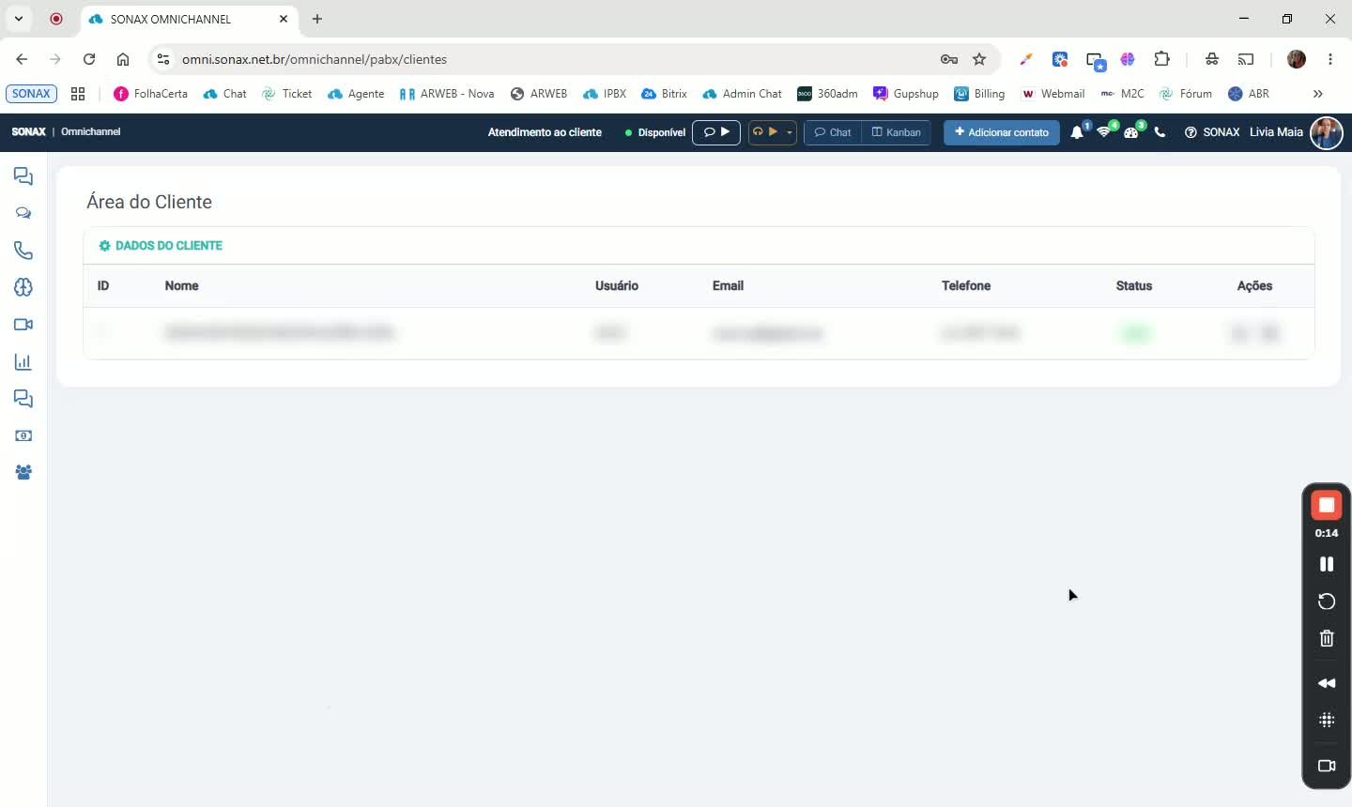Click the wifi status icon in header
The height and width of the screenshot is (807, 1352).
(1104, 132)
